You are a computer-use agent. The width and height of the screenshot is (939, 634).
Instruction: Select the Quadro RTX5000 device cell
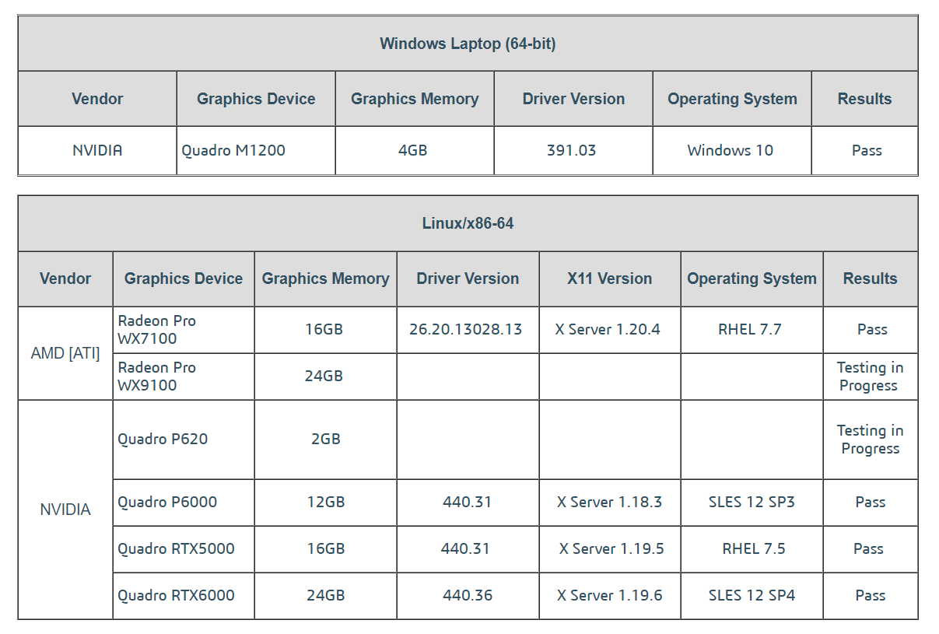click(x=184, y=549)
